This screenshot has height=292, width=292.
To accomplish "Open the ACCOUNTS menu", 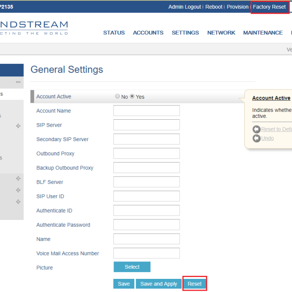I will point(148,33).
